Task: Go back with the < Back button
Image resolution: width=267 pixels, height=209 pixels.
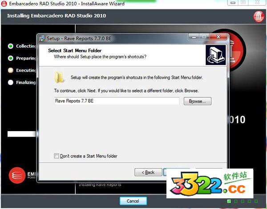Action: coord(148,172)
